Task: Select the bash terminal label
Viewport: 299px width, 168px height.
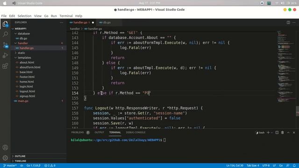Action: click(x=260, y=133)
